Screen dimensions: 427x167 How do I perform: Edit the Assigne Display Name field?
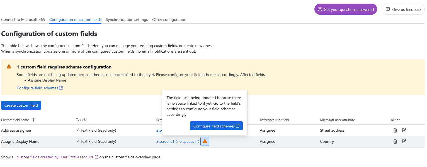pos(404,141)
